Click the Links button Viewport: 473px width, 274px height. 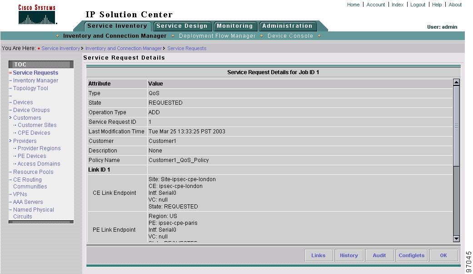(319, 256)
